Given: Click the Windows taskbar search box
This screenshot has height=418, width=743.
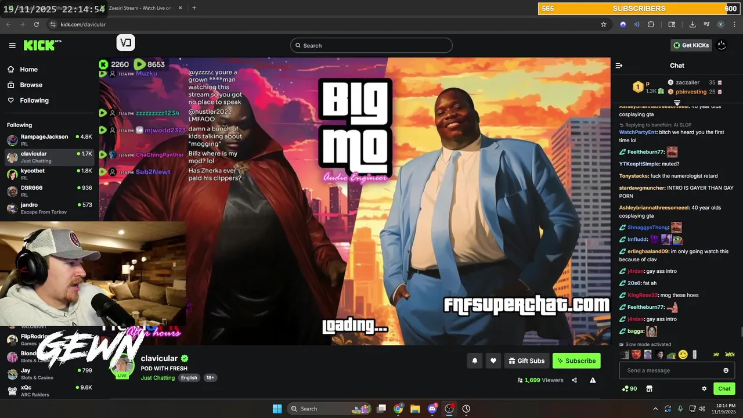Looking at the screenshot, I should pos(330,409).
